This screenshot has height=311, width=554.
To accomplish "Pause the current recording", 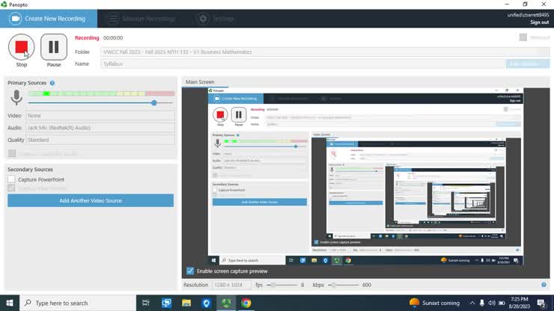I will 54,47.
